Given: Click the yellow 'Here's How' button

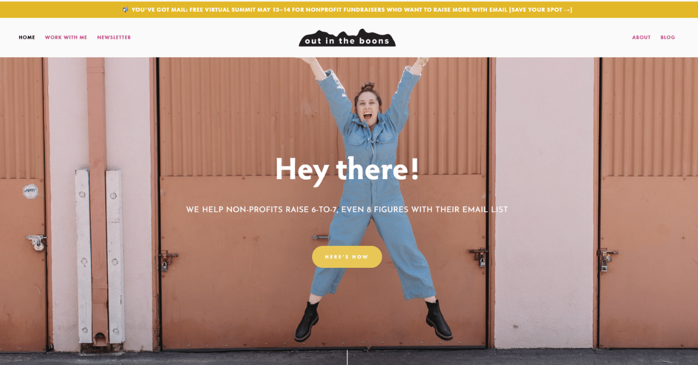Looking at the screenshot, I should [347, 257].
